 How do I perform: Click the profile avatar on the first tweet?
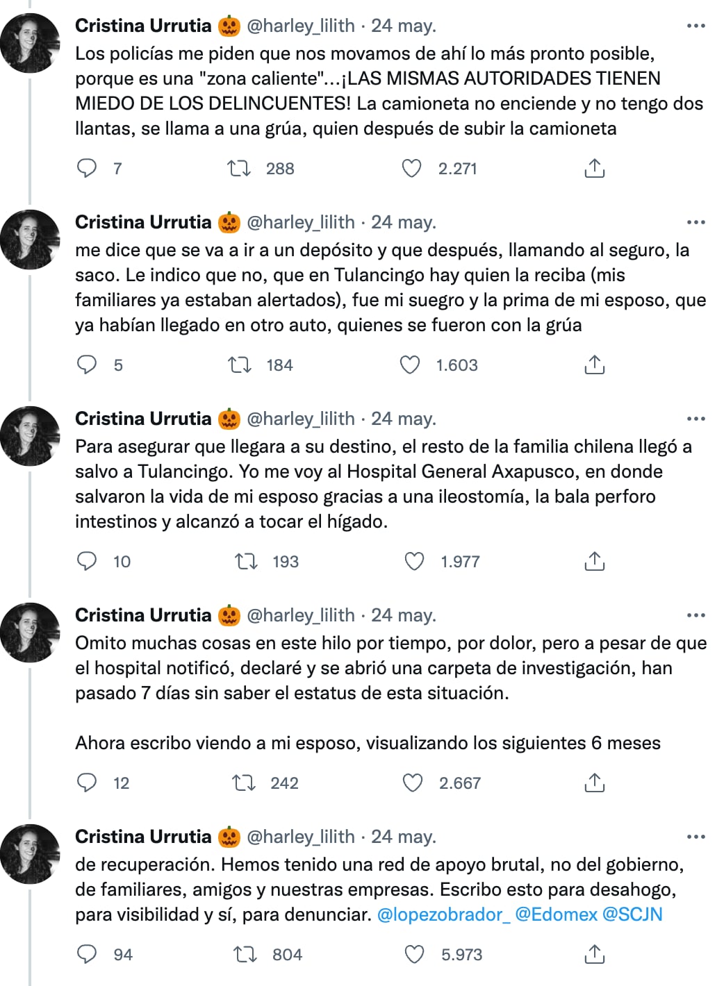pyautogui.click(x=31, y=43)
